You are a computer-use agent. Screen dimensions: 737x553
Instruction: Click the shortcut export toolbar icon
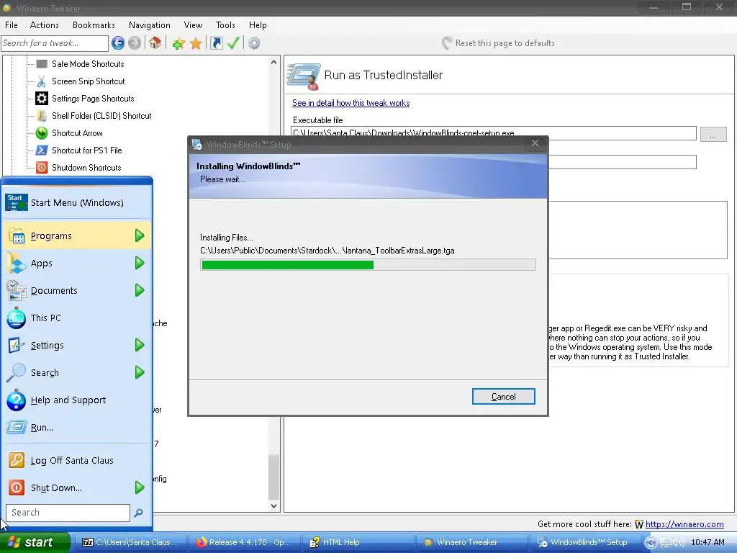point(216,43)
